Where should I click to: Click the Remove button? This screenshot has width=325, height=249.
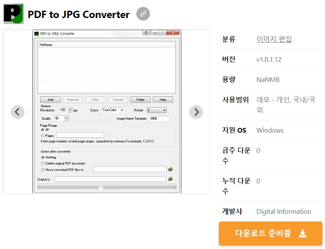tap(73, 100)
